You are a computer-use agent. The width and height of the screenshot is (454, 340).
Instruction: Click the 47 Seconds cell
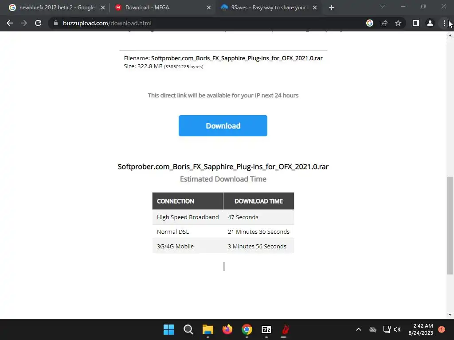click(258, 217)
